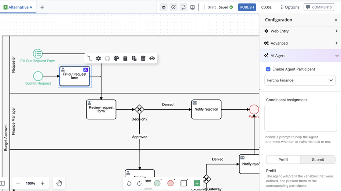Expand the Web Entry section

click(x=300, y=31)
